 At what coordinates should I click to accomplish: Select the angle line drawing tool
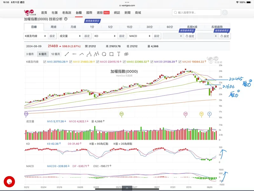[82, 54]
